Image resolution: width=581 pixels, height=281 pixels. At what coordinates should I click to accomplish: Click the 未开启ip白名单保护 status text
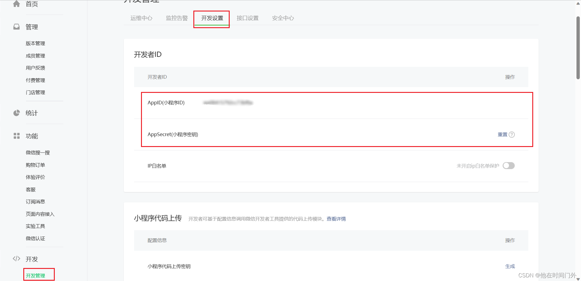(478, 166)
